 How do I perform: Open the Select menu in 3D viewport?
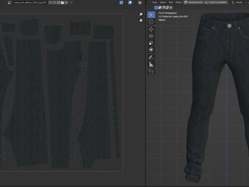click(x=163, y=3)
